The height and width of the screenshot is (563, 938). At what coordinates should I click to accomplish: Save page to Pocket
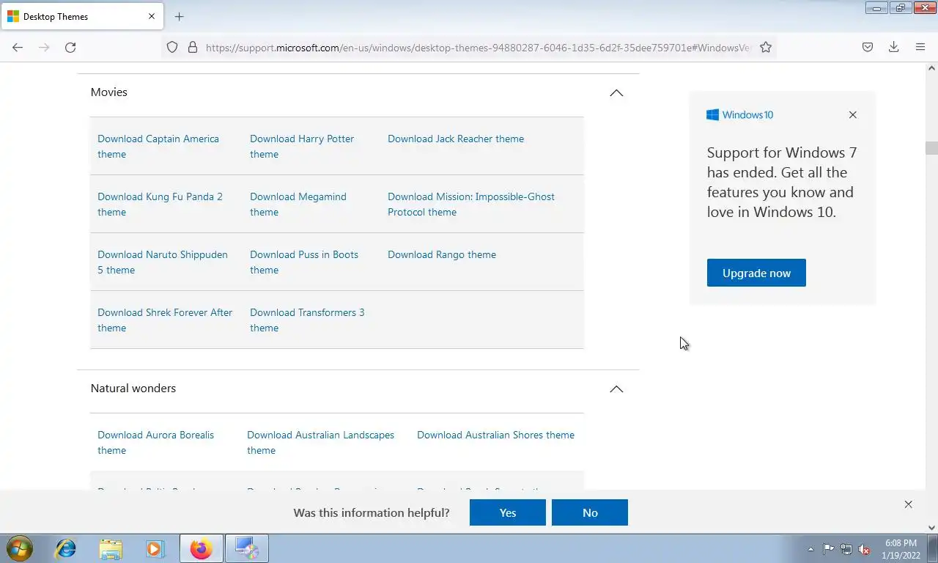click(x=867, y=47)
